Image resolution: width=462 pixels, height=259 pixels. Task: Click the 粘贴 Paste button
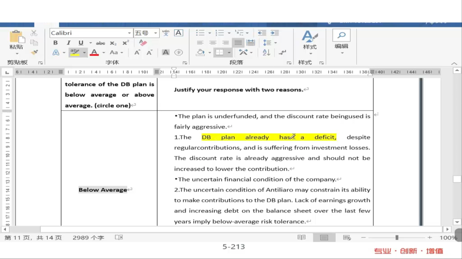16,41
